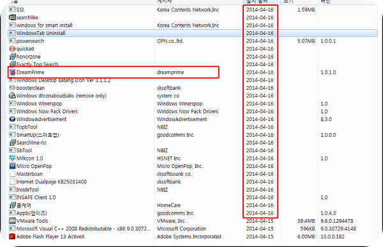Select the Masterboan entry name
Screen dimensions: 383x247
pos(29,174)
